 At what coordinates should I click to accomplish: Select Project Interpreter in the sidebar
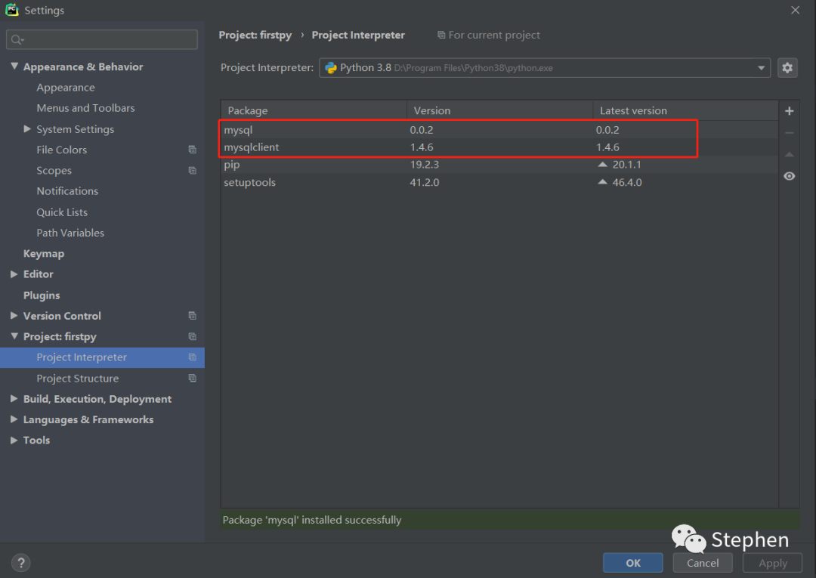pyautogui.click(x=82, y=357)
